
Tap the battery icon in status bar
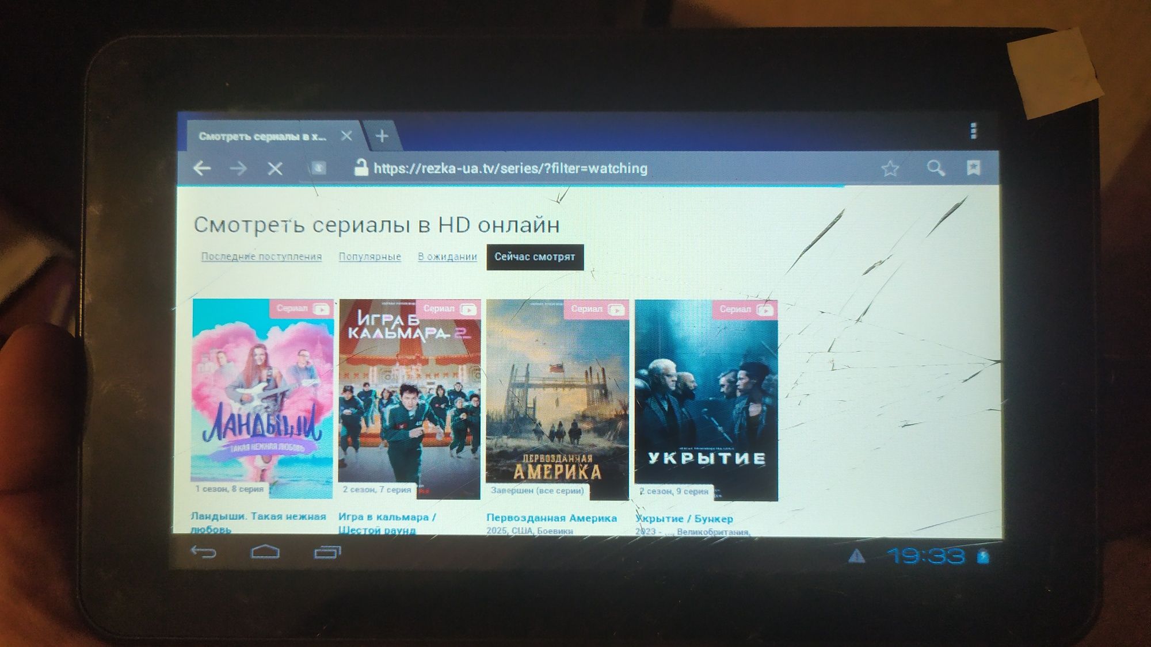click(x=983, y=557)
